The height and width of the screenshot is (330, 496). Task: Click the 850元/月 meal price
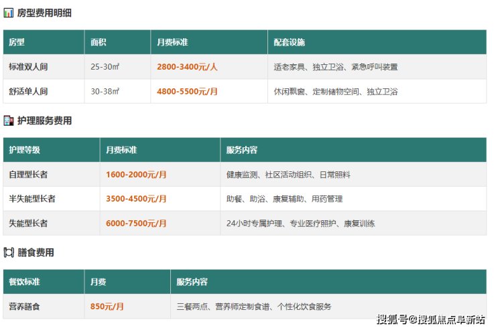pyautogui.click(x=107, y=307)
